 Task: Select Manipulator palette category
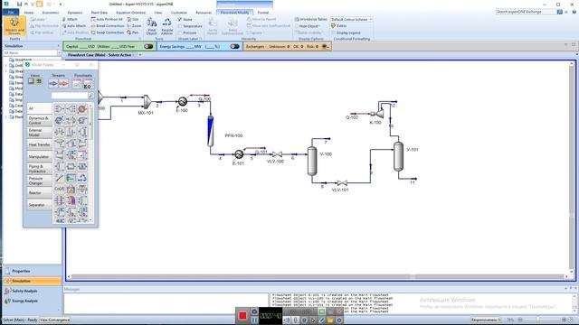coord(39,156)
